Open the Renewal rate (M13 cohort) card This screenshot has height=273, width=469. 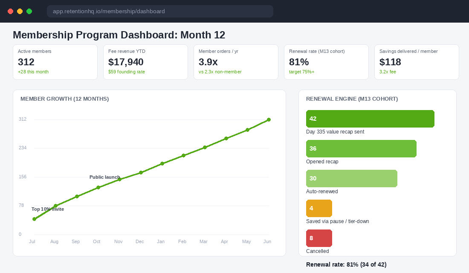326,62
